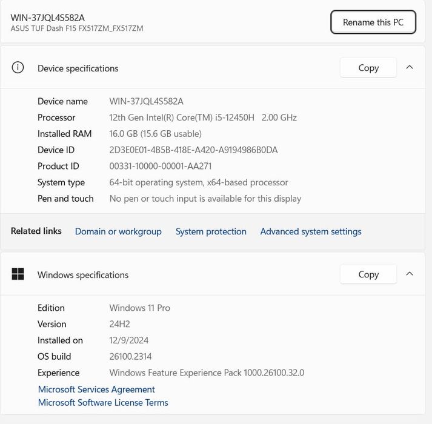432x424 pixels.
Task: Click the Edition value Windows 11 Pro
Action: [x=140, y=308]
